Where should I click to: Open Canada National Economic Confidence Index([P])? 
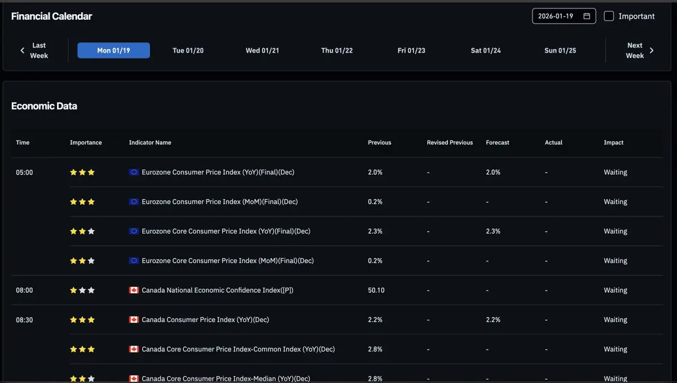click(217, 290)
